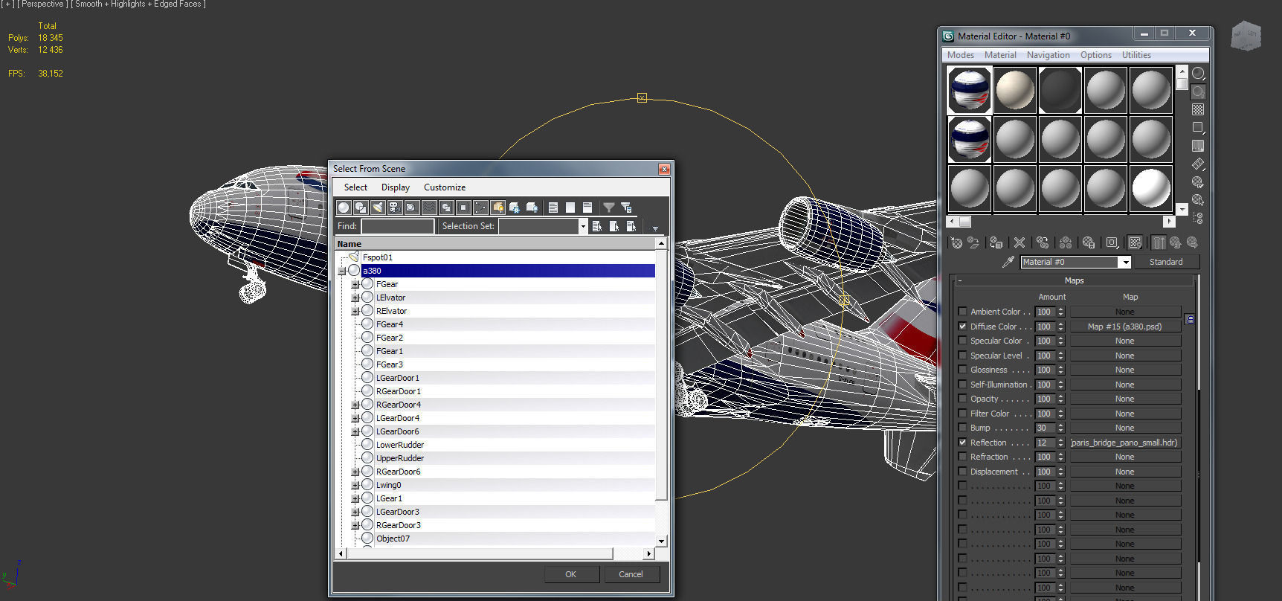Enable the Opacity map checkbox
Viewport: 1282px width, 601px height.
point(963,399)
